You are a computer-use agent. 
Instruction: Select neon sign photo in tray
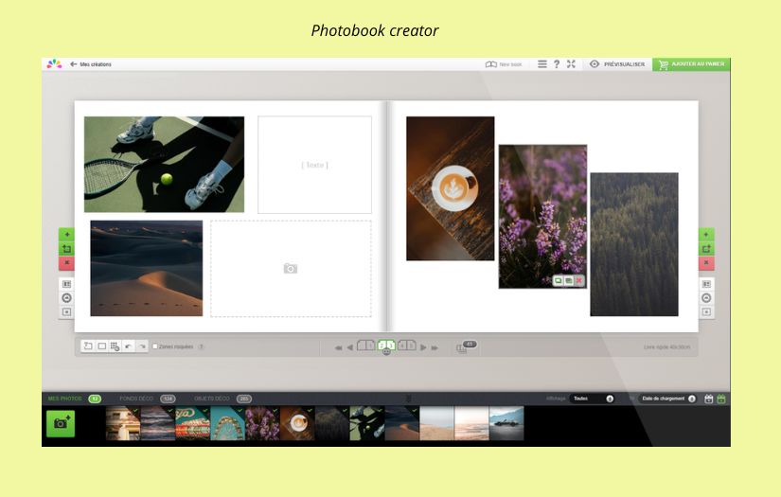[192, 423]
